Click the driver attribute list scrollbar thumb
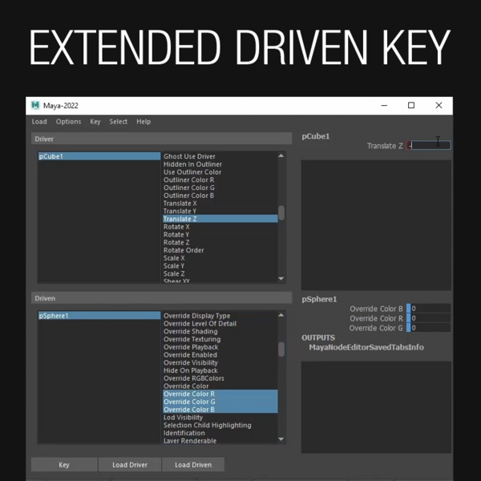This screenshot has height=481, width=481. (x=281, y=212)
